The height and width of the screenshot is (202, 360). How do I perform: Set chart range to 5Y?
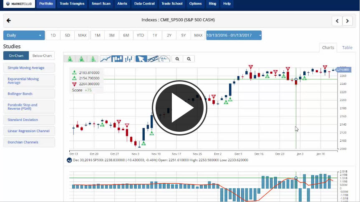coord(184,35)
